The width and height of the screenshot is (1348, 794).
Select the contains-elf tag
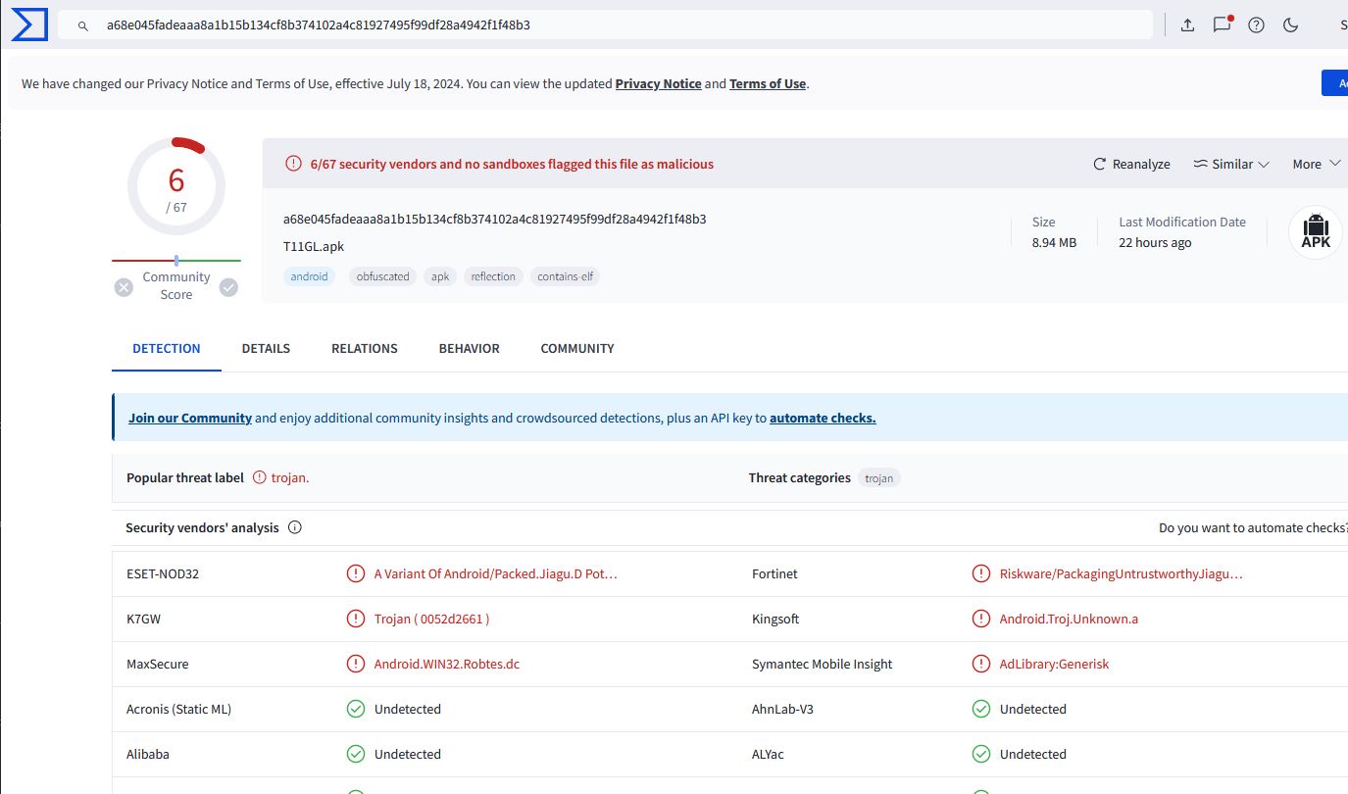566,276
